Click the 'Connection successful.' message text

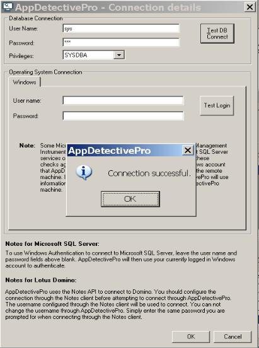point(149,173)
